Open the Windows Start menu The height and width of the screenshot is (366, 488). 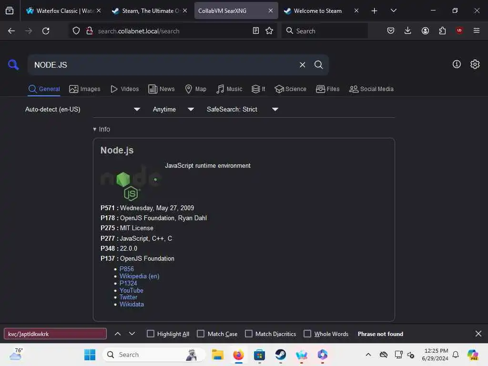(90, 355)
